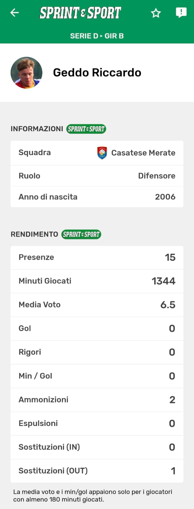194x509 pixels.
Task: Tap the Sprint & Sport badge beside Informazioni
Action: [86, 129]
